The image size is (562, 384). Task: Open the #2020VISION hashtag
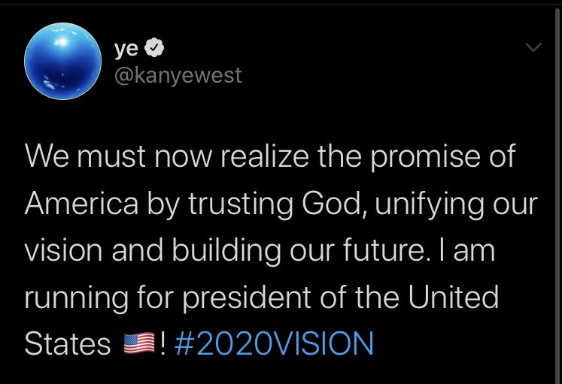274,344
